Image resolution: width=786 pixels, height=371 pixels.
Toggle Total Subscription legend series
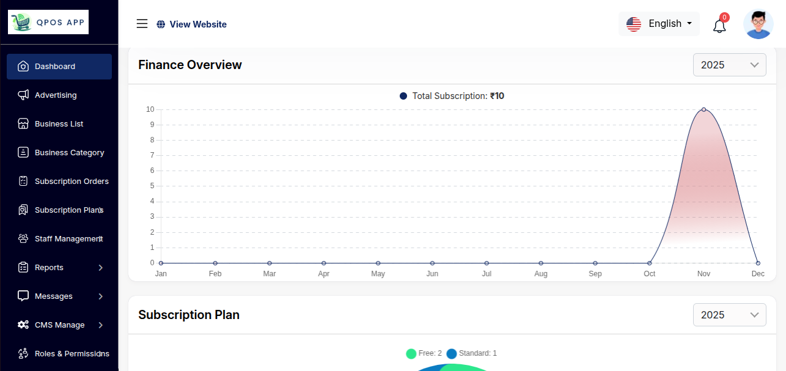pos(452,96)
